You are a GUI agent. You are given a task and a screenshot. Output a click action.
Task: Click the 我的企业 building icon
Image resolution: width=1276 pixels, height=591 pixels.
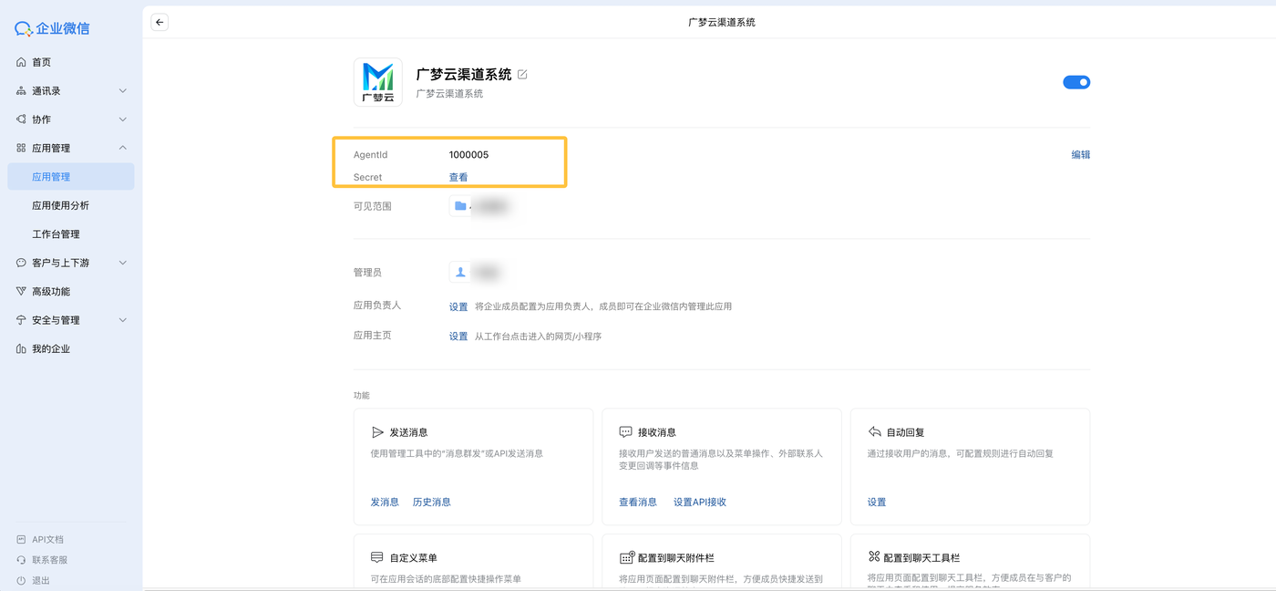[x=21, y=349]
